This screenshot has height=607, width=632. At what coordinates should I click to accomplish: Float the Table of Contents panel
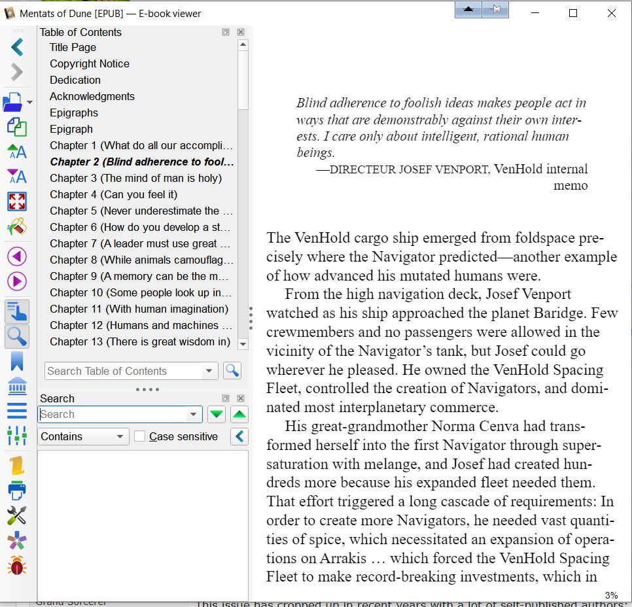click(x=226, y=32)
